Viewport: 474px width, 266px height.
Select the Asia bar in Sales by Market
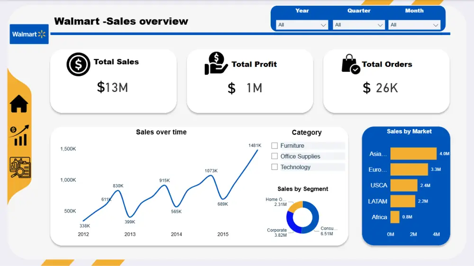click(413, 154)
